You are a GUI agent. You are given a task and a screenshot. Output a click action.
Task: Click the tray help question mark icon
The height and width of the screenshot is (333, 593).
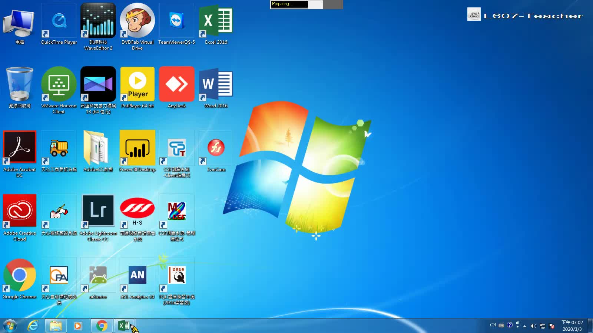[x=510, y=325]
